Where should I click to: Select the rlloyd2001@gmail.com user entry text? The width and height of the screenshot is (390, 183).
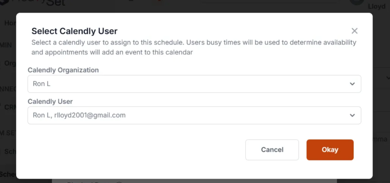tap(90, 115)
